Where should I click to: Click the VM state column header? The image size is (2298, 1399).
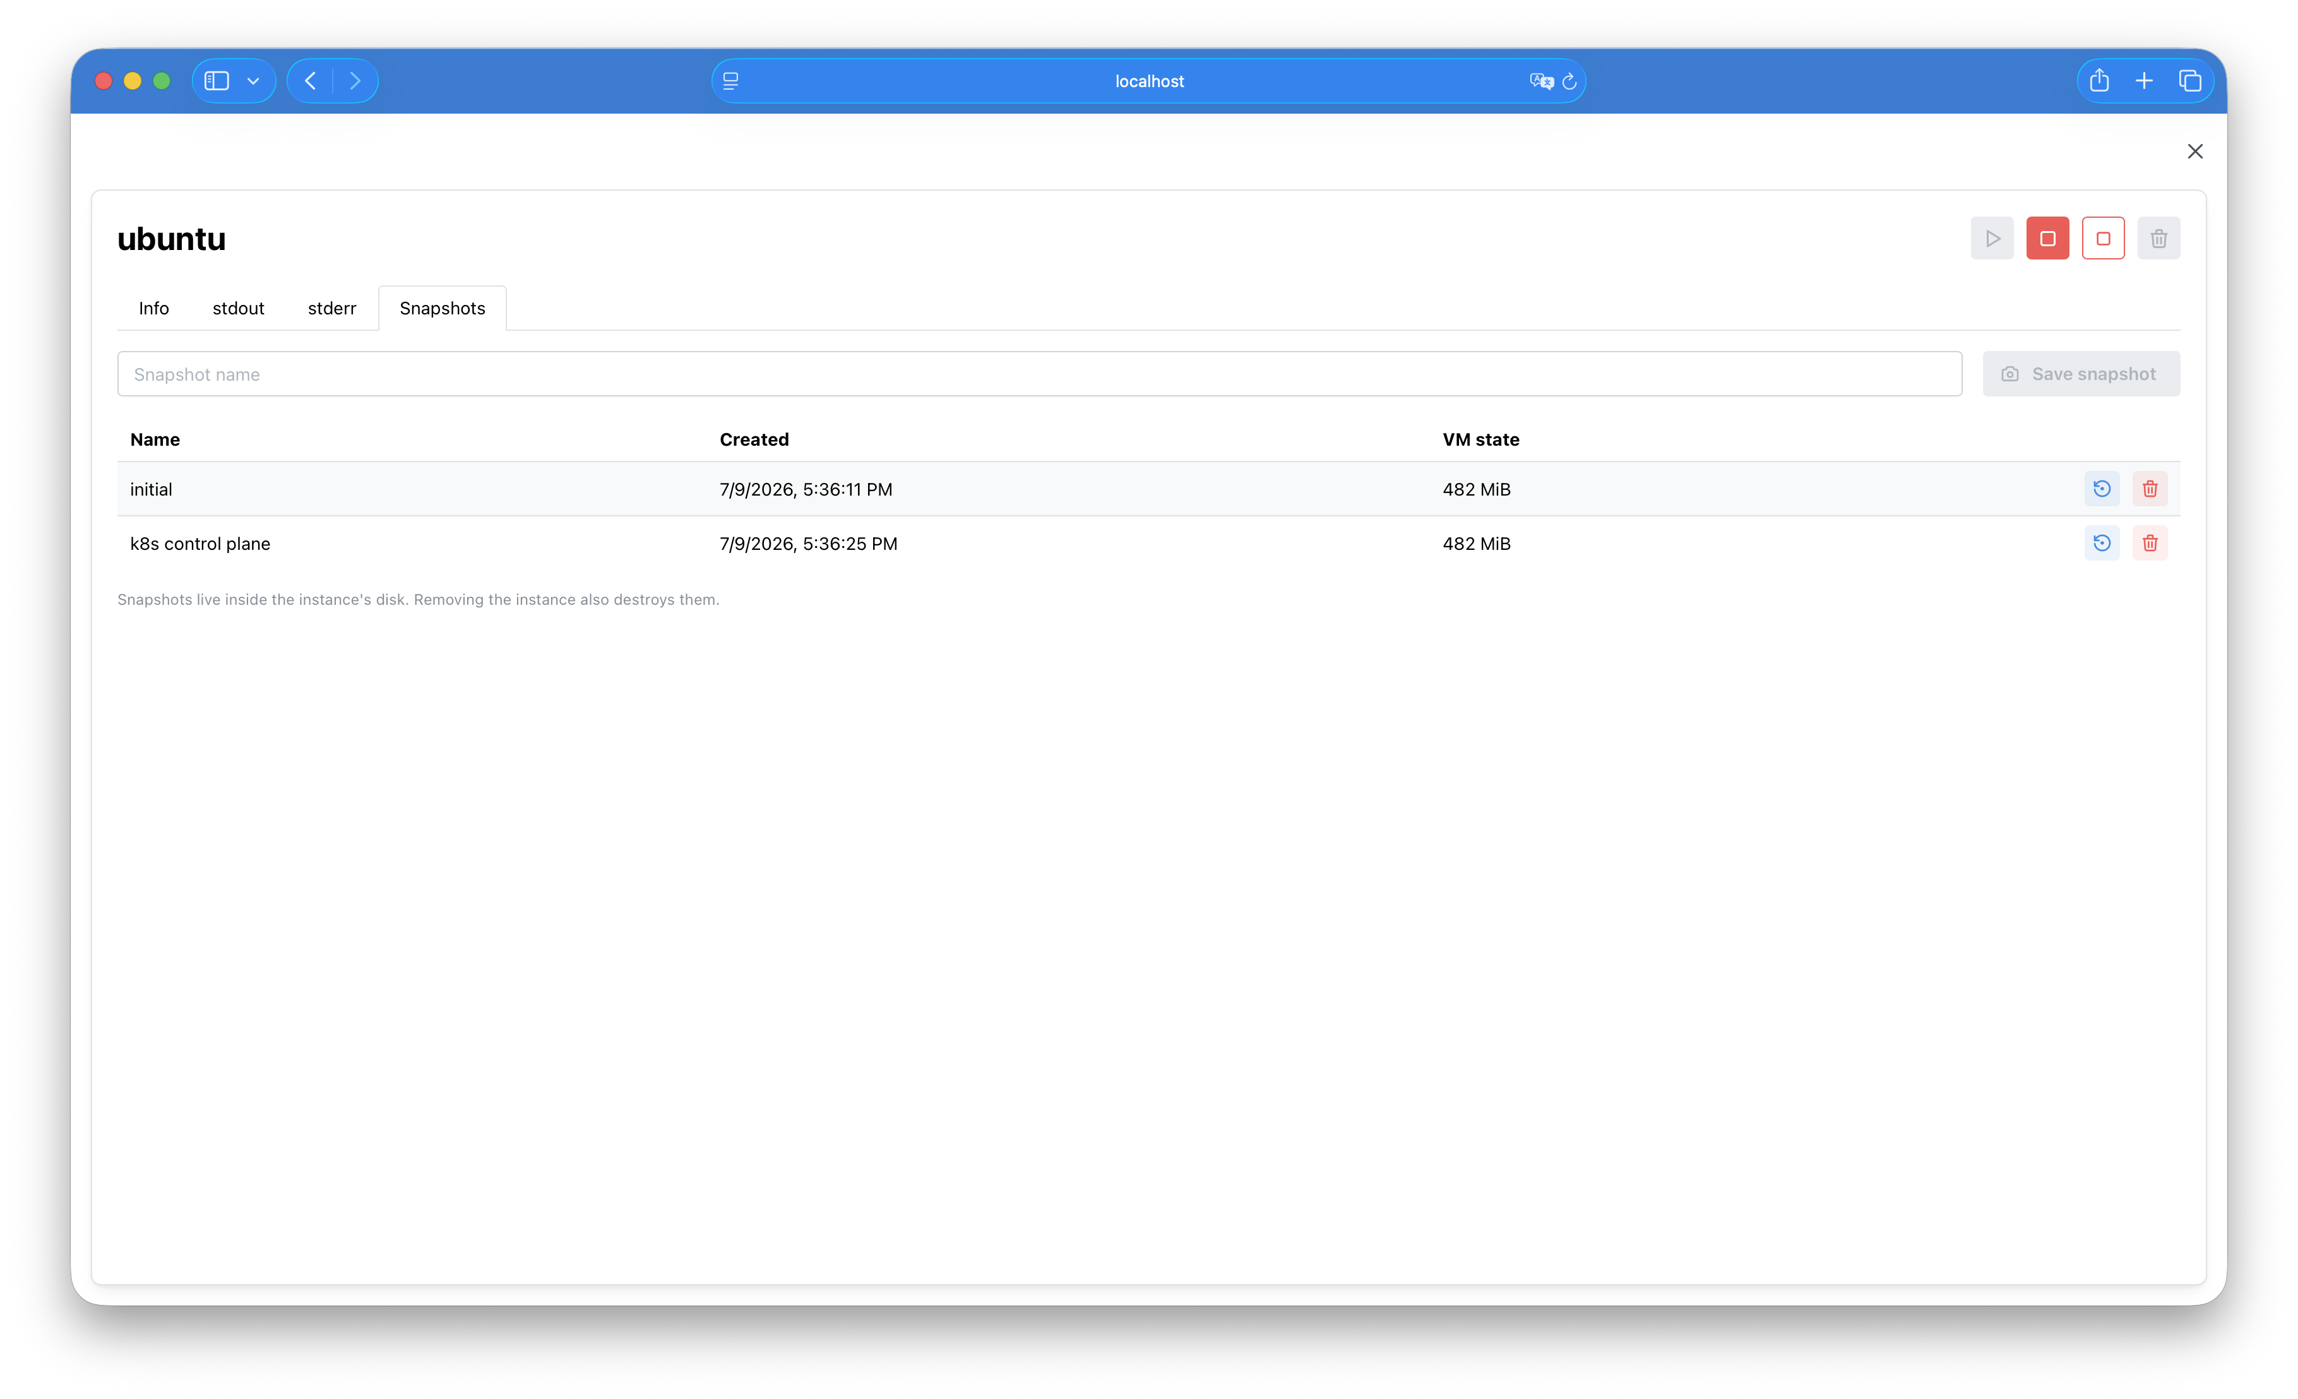pos(1480,439)
